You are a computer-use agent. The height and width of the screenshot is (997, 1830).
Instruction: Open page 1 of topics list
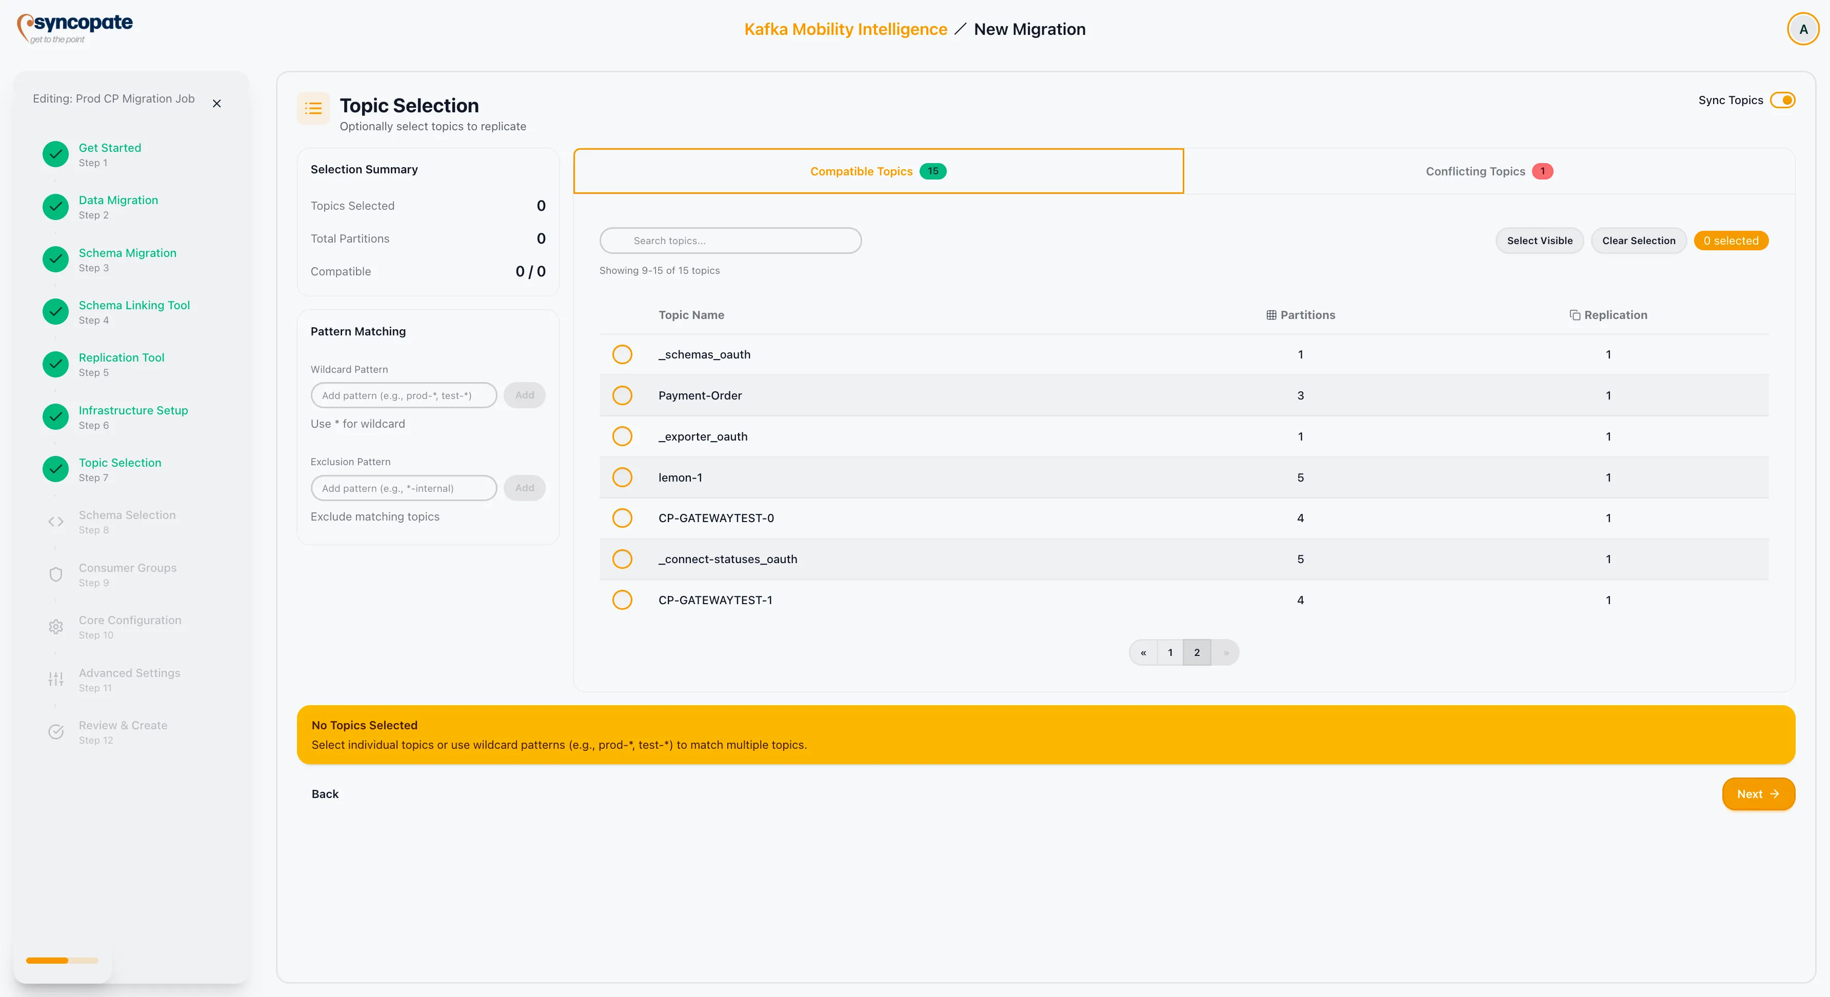coord(1170,652)
